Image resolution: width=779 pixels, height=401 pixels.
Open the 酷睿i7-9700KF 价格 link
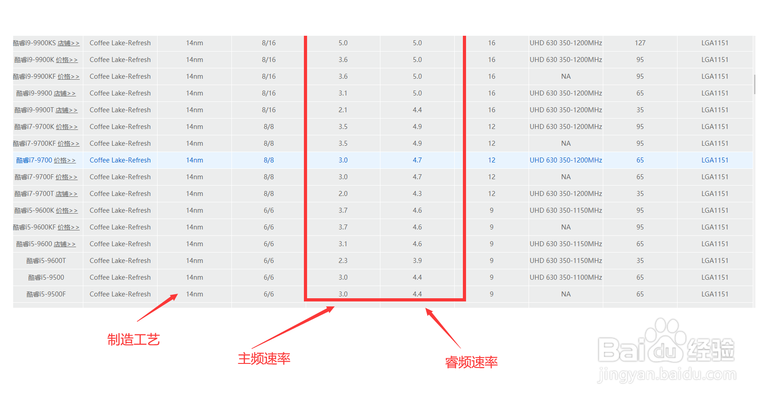tap(68, 143)
